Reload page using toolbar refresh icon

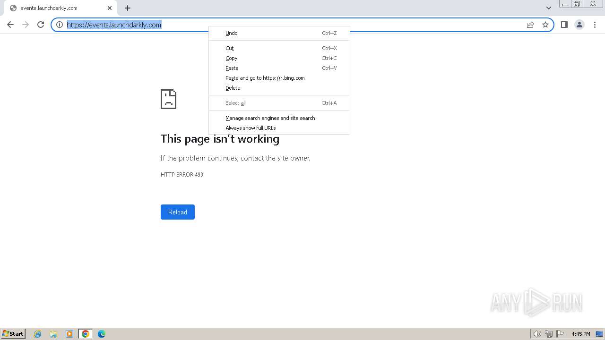[x=41, y=25]
